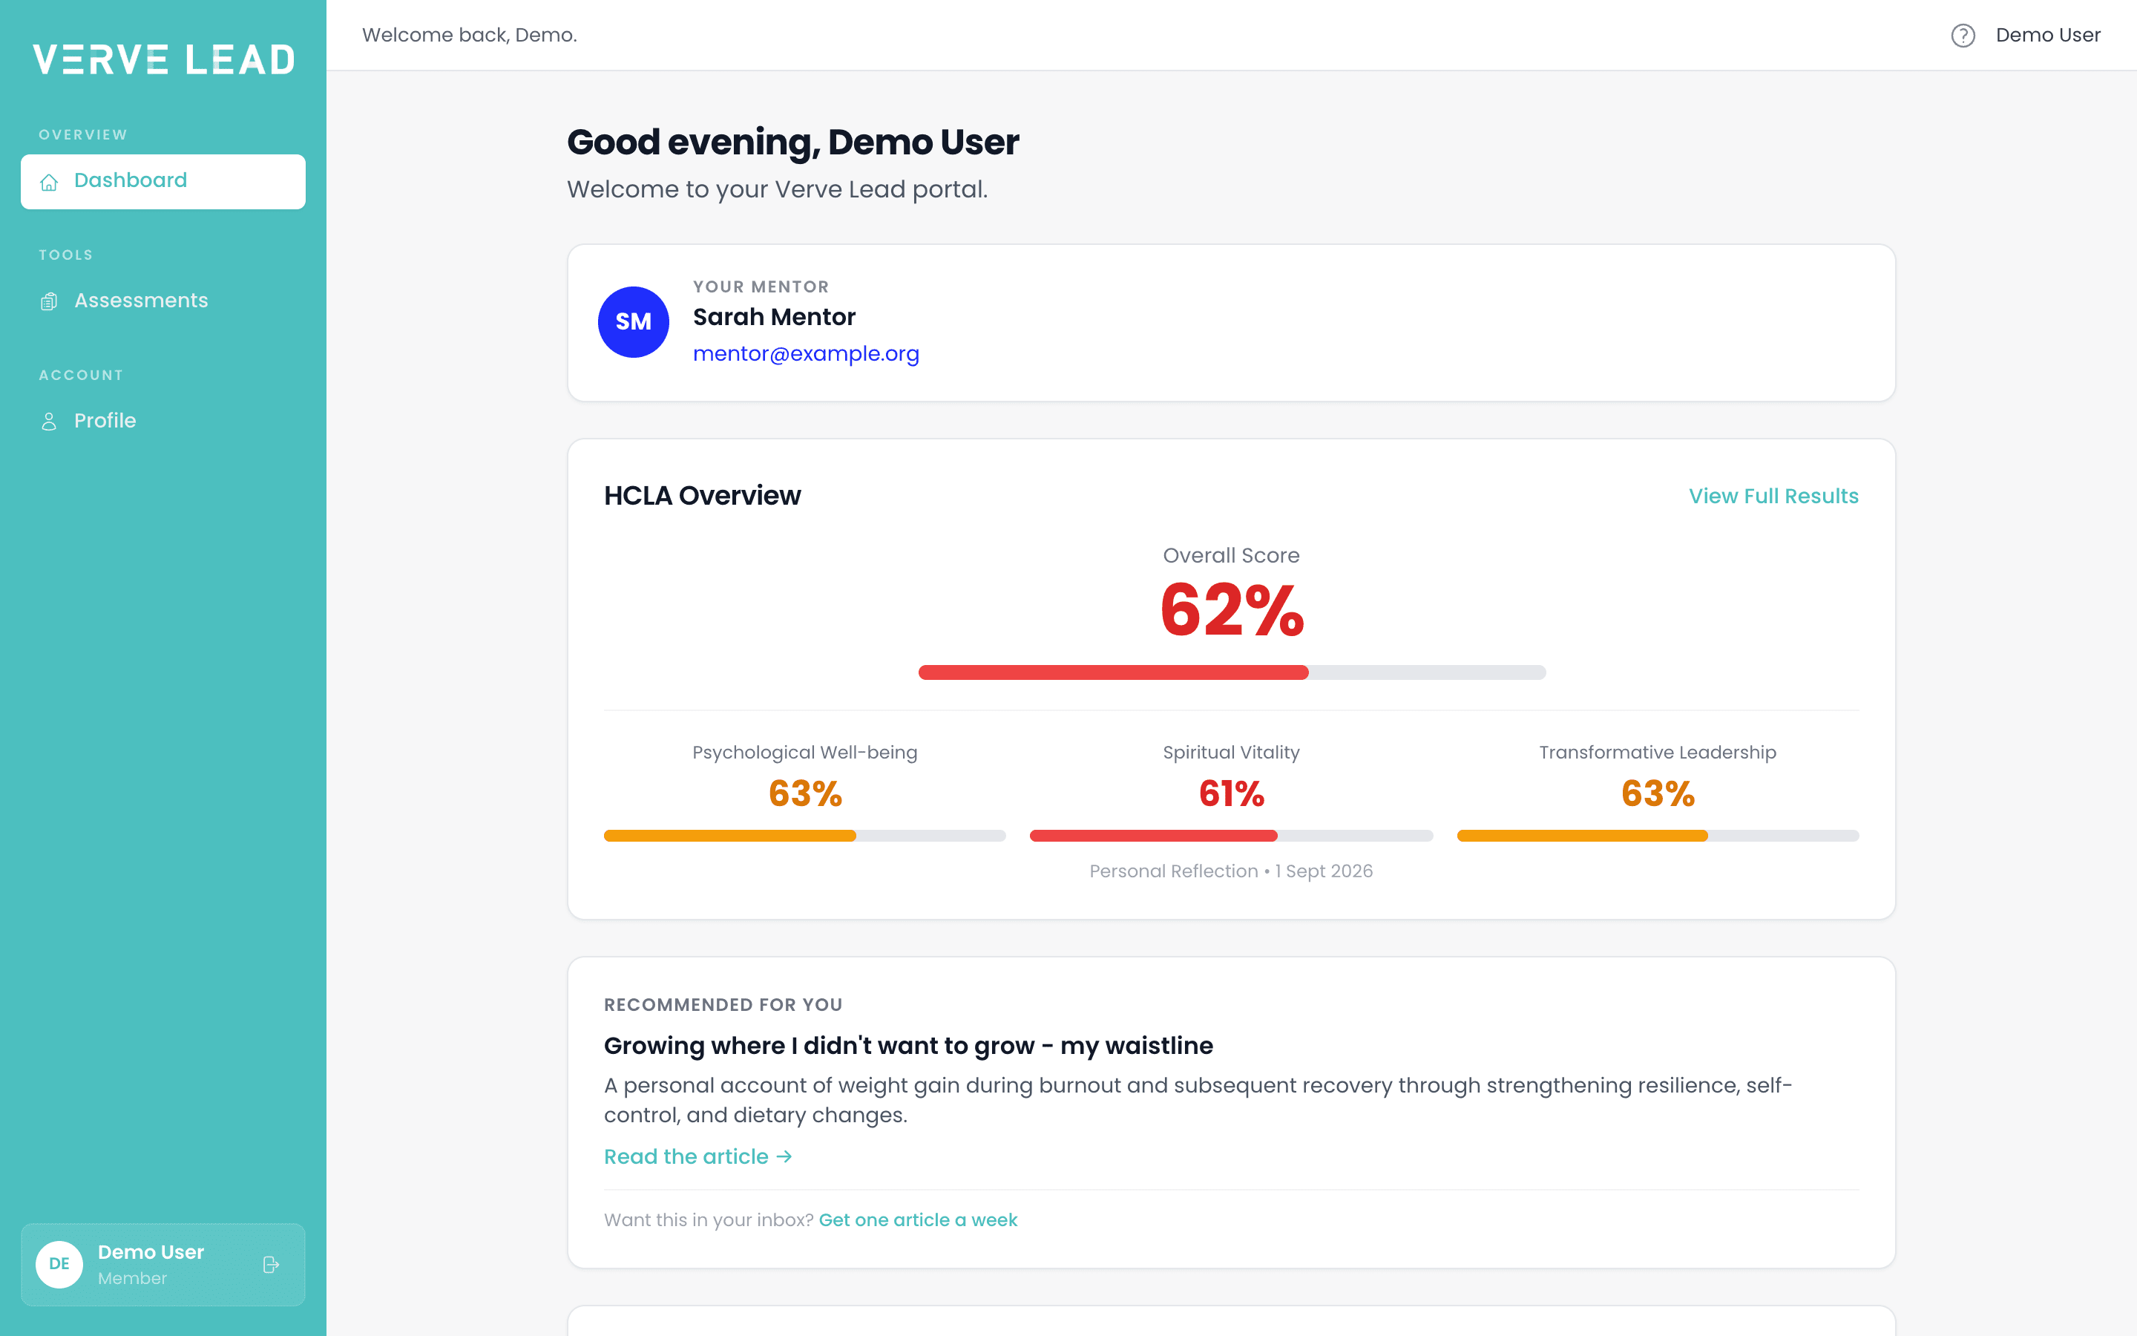Click the Dashboard home icon
Image resolution: width=2137 pixels, height=1336 pixels.
50,182
